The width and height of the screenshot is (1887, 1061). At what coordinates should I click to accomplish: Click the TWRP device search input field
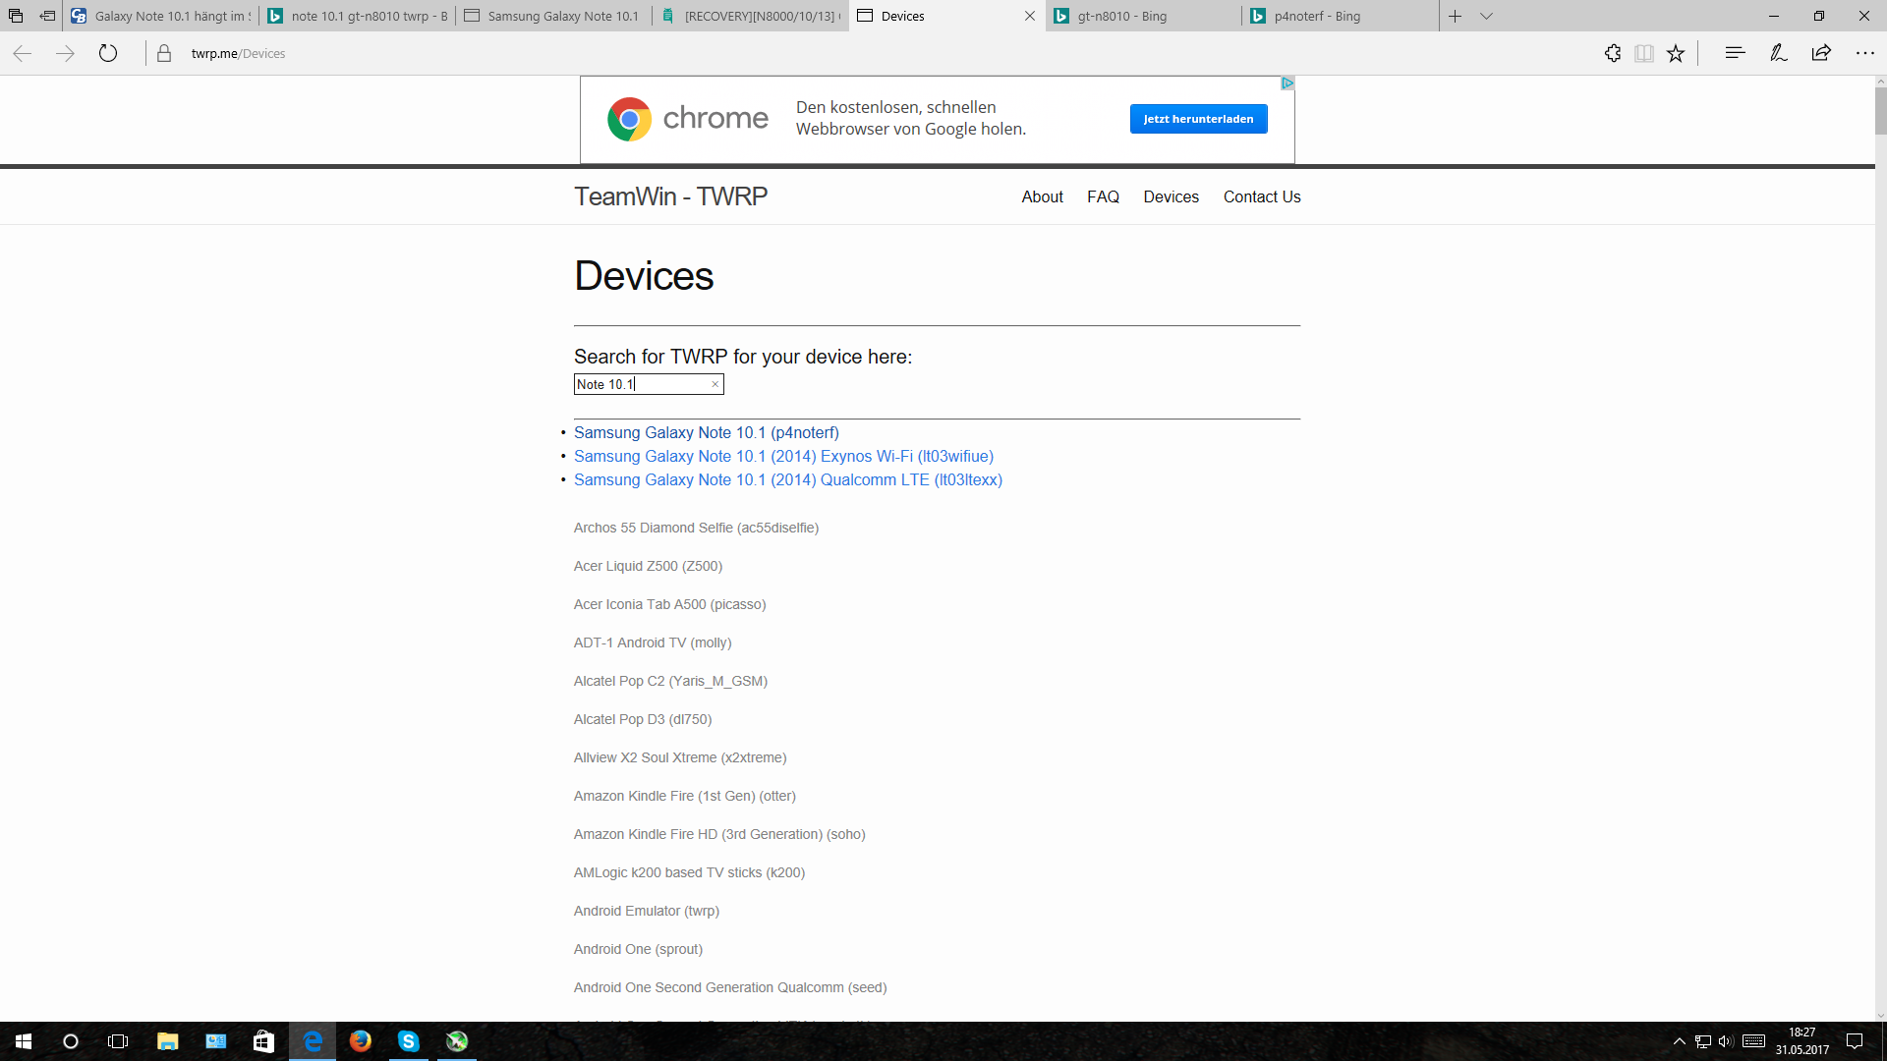click(641, 384)
